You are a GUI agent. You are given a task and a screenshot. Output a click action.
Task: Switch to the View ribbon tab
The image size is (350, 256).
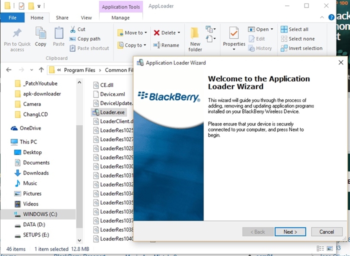pos(86,17)
